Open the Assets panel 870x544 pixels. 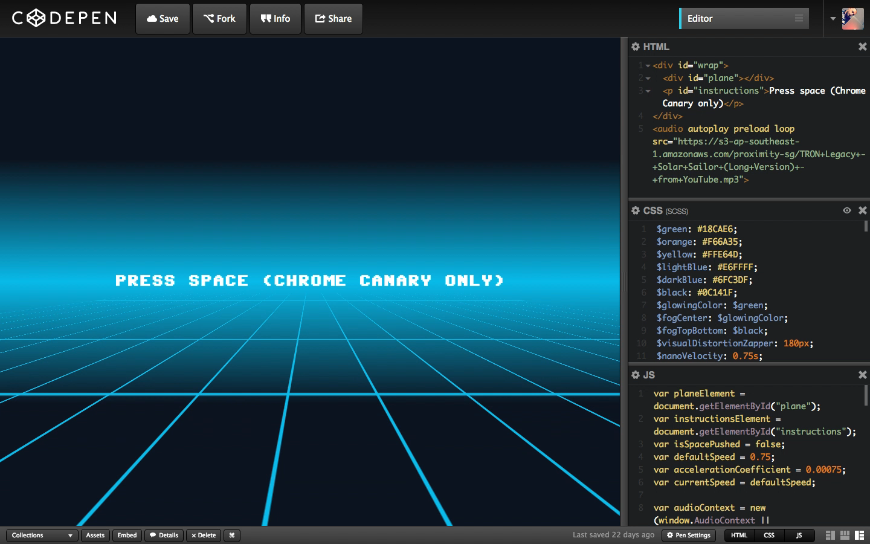coord(95,535)
